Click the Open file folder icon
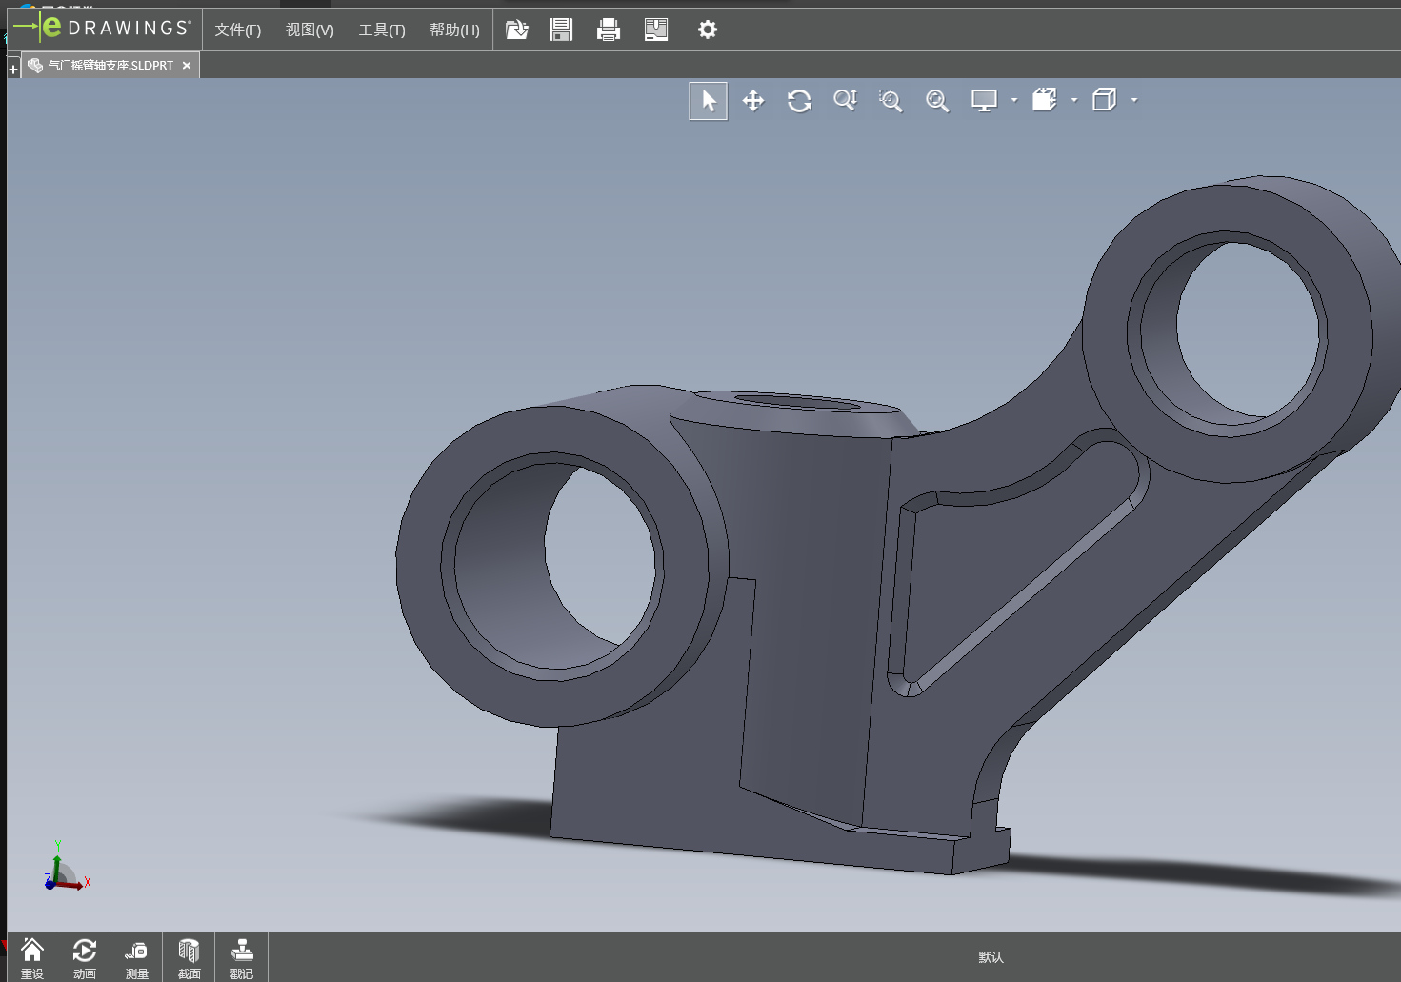The height and width of the screenshot is (982, 1401). coord(516,30)
